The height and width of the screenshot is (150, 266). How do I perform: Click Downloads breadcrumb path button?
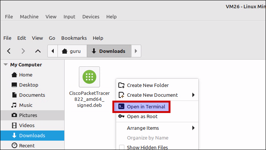click(x=109, y=51)
